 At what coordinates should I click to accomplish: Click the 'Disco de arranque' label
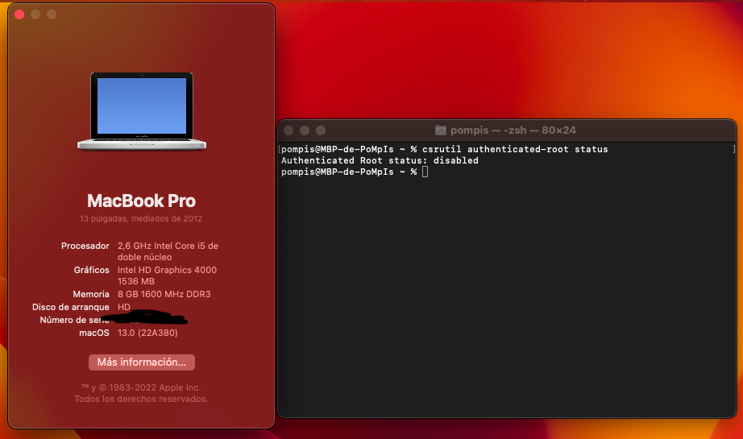[71, 307]
